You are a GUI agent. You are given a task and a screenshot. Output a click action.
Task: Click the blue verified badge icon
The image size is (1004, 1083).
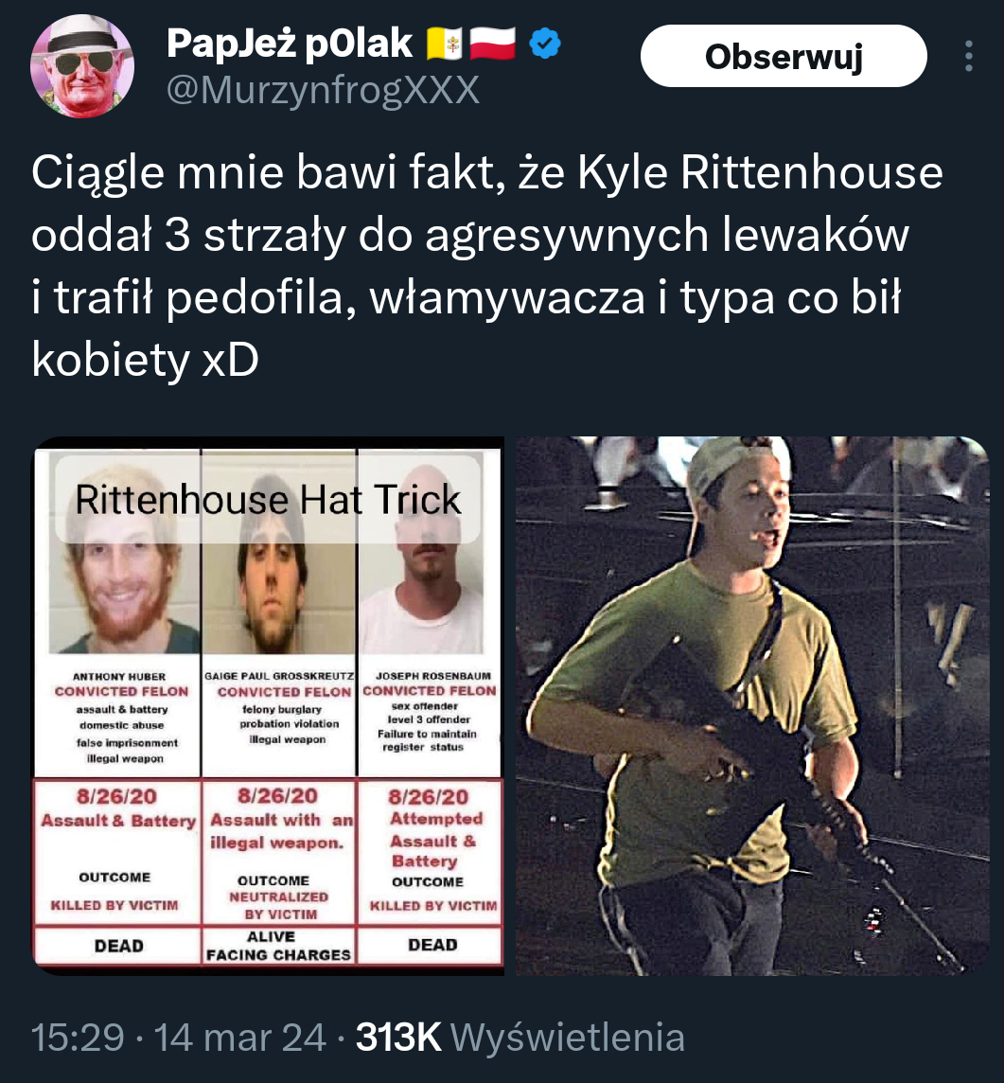(x=545, y=44)
